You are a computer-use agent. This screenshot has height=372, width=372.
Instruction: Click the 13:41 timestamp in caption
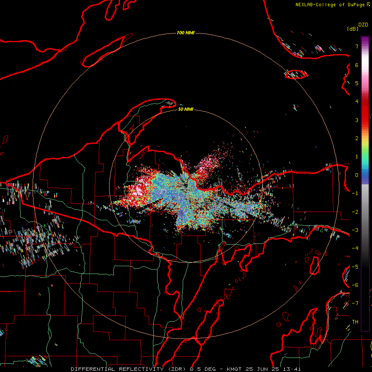pos(292,369)
